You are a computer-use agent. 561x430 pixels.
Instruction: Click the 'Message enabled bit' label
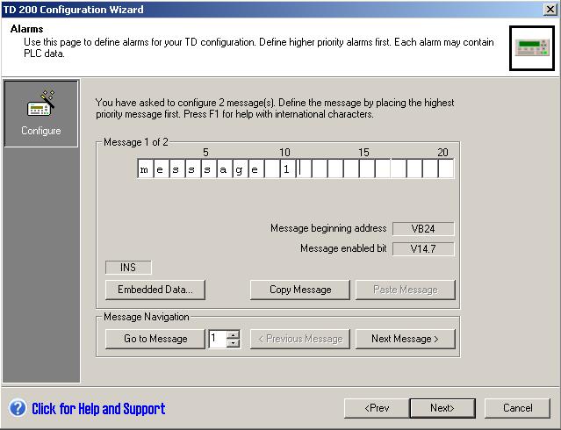point(343,248)
